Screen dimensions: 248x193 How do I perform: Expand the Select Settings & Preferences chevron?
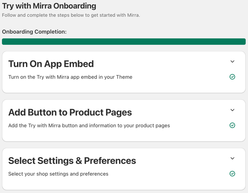[232, 158]
